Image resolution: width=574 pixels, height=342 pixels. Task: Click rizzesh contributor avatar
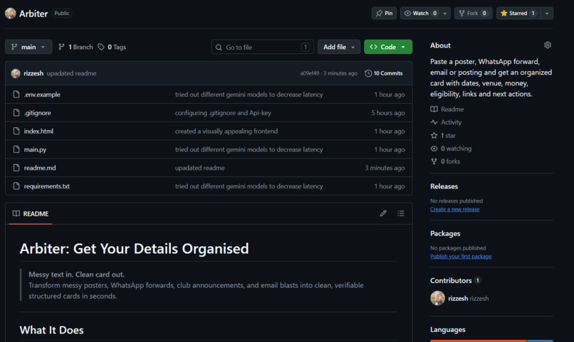(x=437, y=298)
